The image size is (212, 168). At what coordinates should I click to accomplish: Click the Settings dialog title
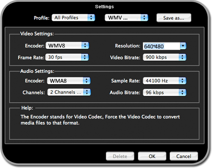pyautogui.click(x=104, y=7)
